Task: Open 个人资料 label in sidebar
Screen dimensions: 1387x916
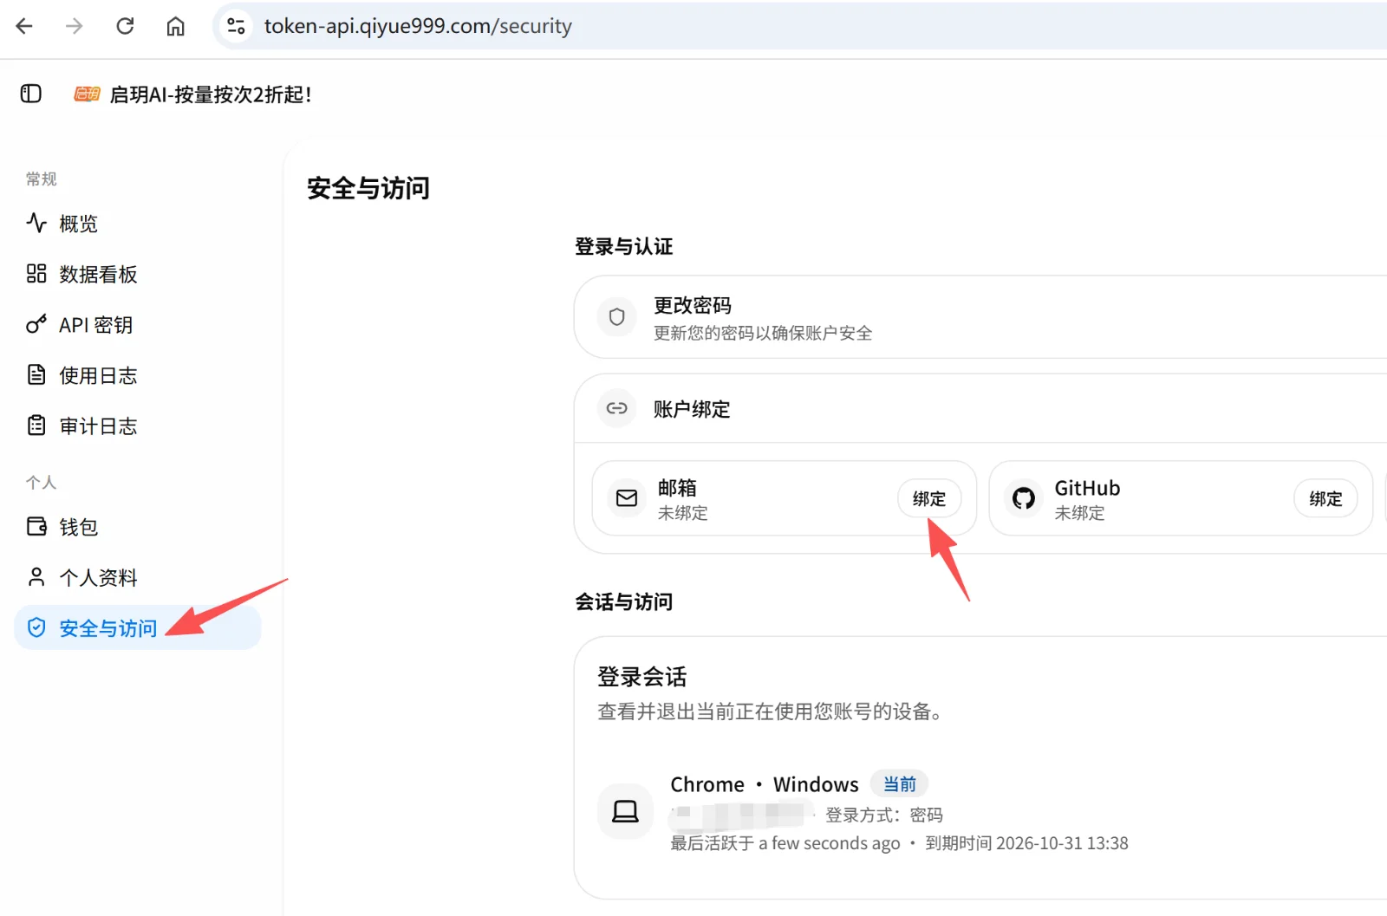Action: [x=98, y=578]
